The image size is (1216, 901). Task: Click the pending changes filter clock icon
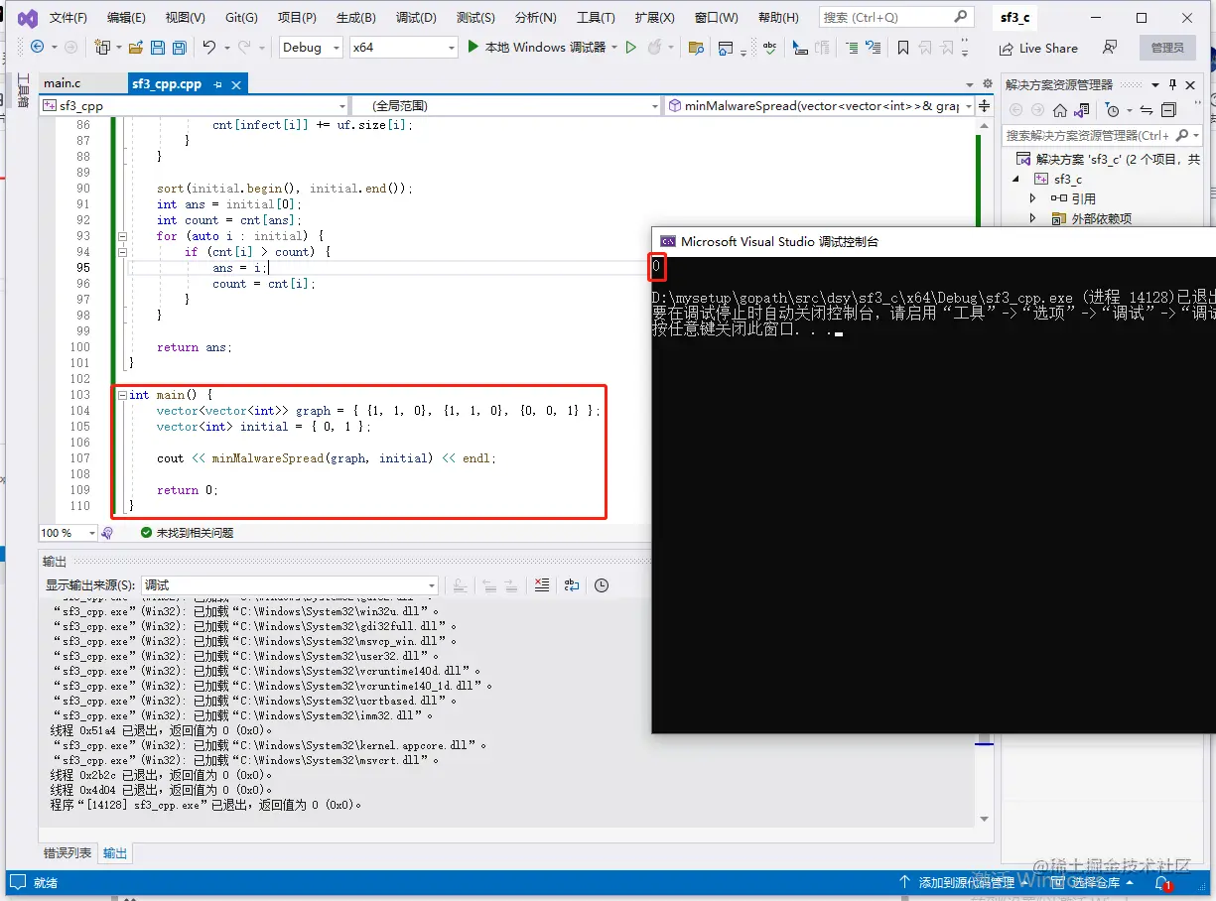click(x=1113, y=110)
